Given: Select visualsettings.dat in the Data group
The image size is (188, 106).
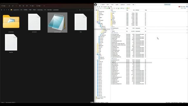Looking at the screenshot, I should [115, 28].
